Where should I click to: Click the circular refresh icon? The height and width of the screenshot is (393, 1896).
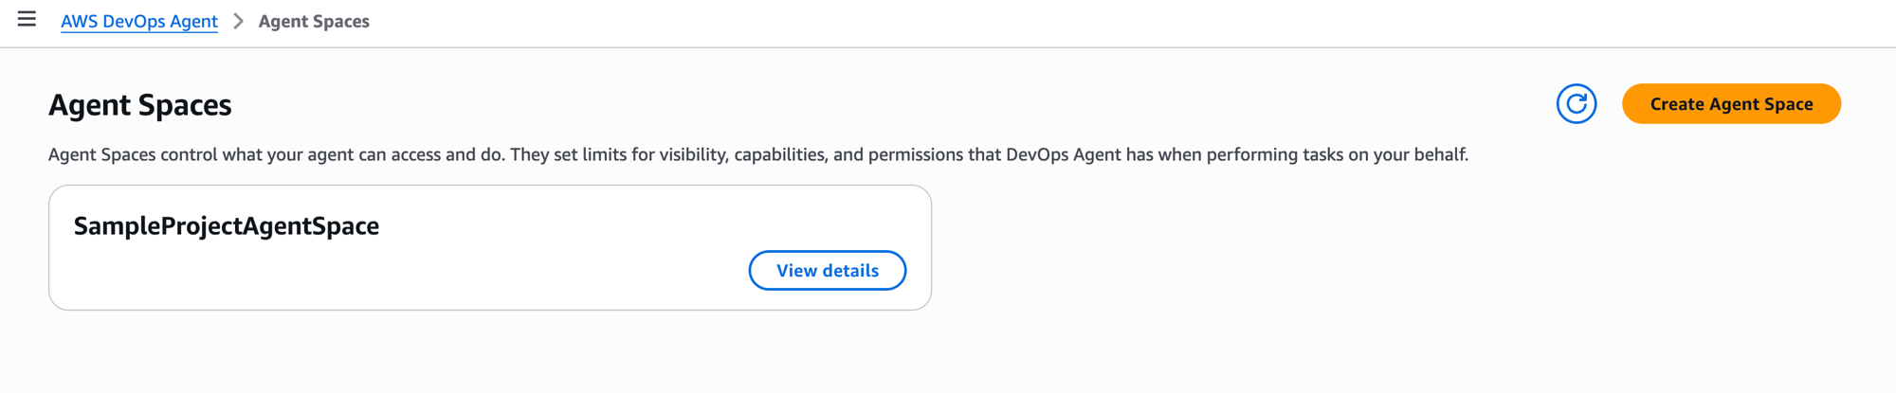pyautogui.click(x=1576, y=104)
